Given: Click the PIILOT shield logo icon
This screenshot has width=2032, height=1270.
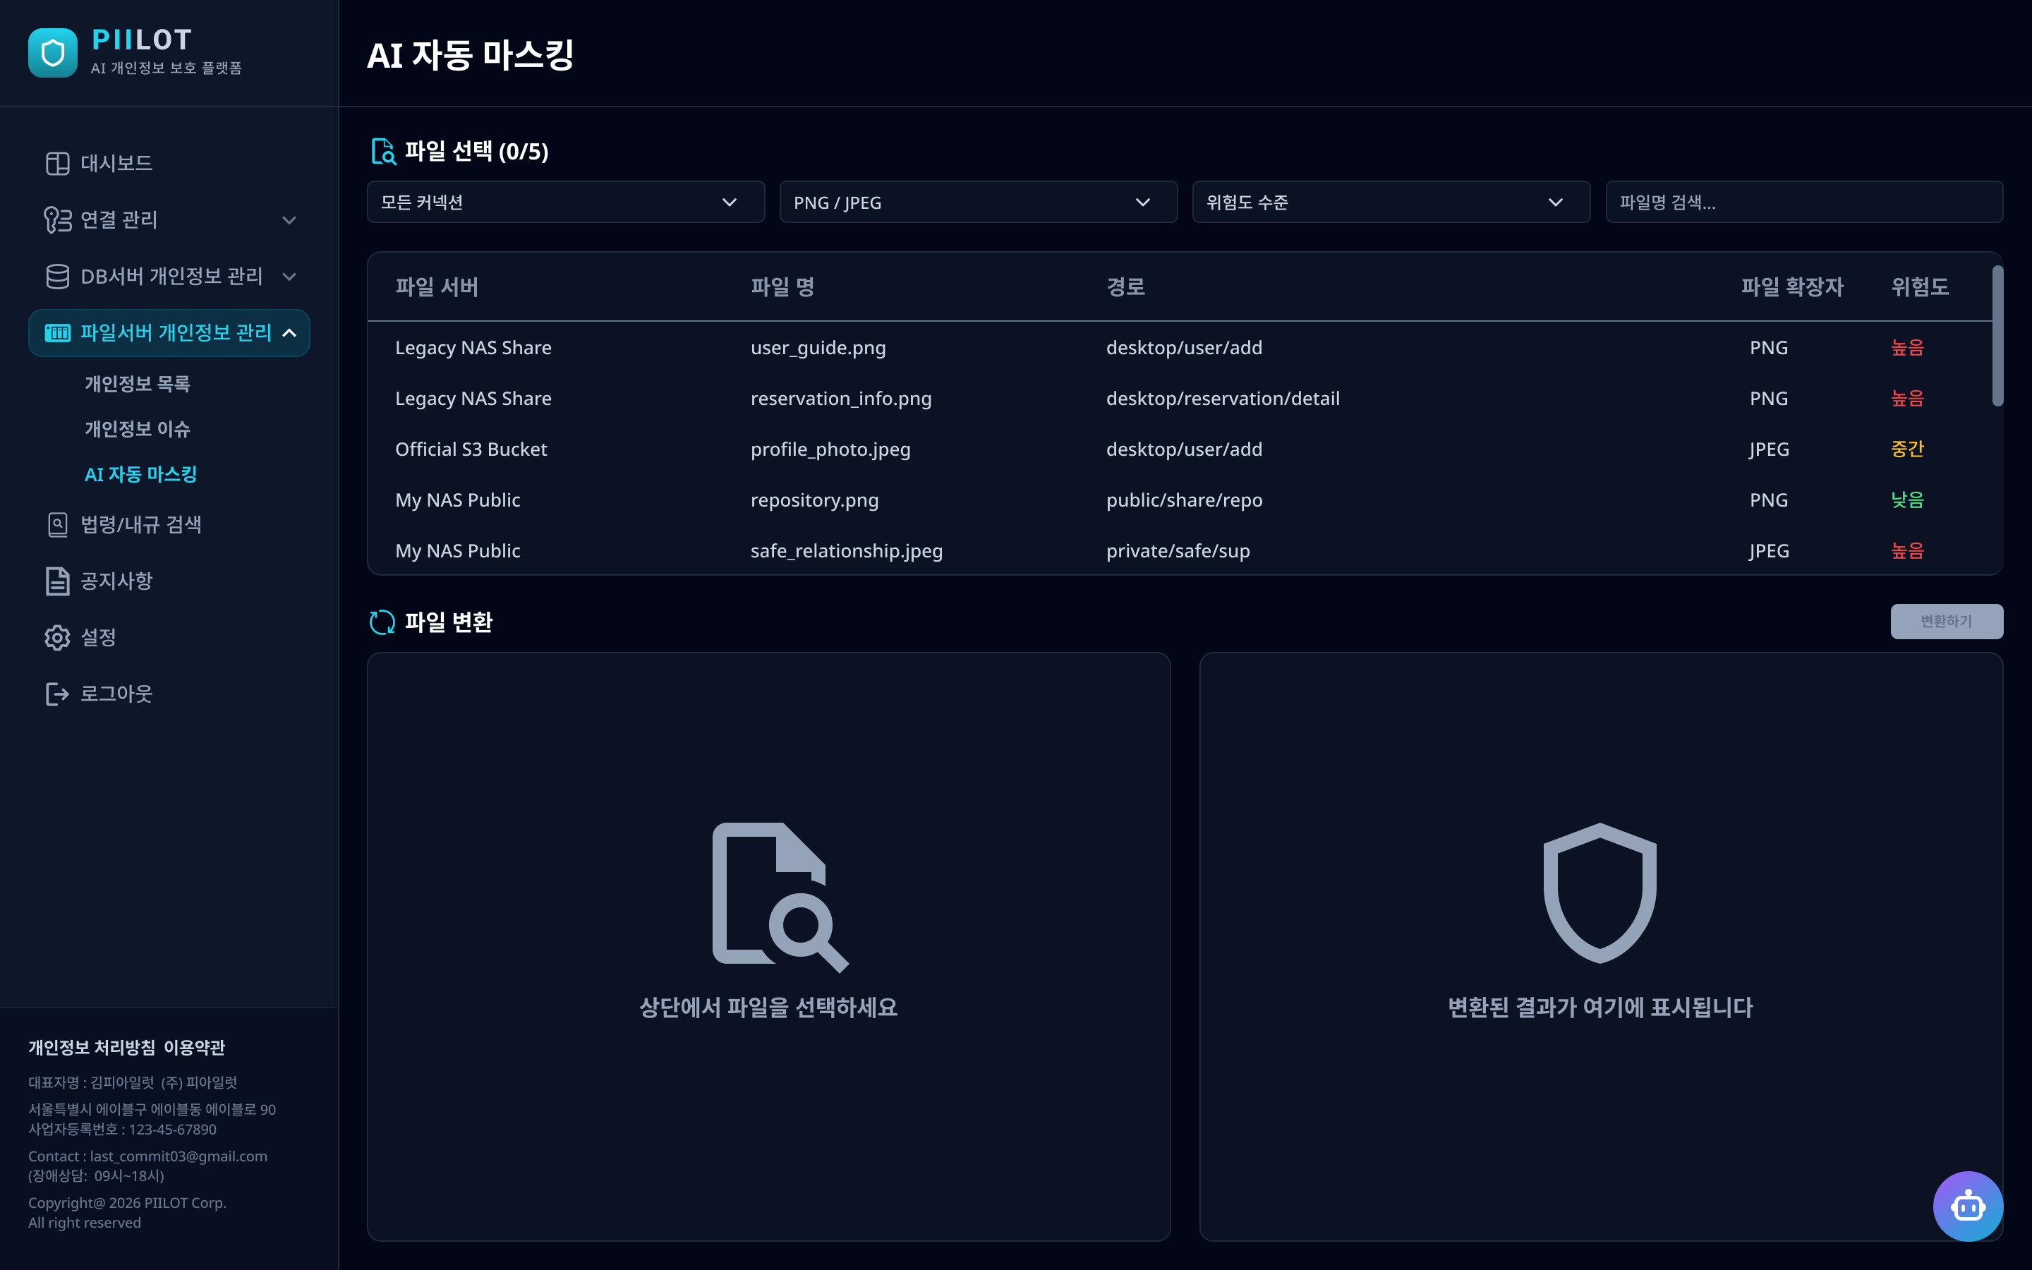Looking at the screenshot, I should click(52, 52).
